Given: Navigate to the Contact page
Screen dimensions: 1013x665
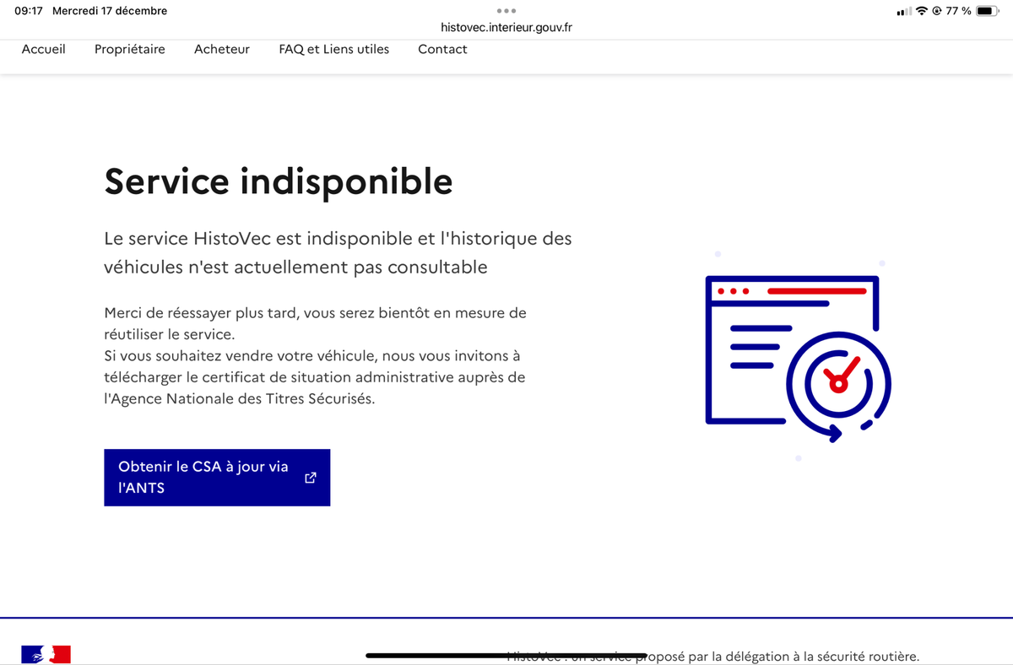Looking at the screenshot, I should pos(442,49).
